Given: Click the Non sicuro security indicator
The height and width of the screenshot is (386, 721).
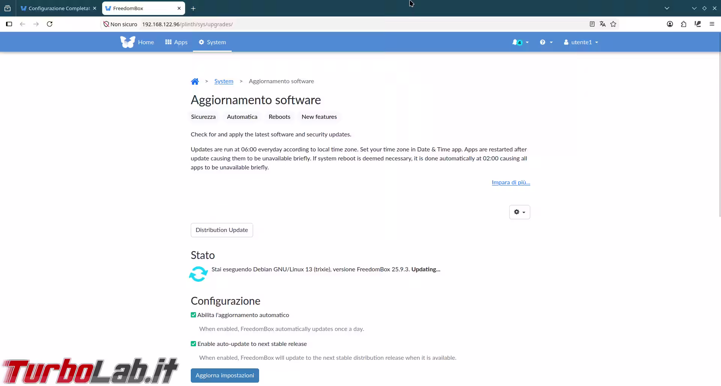Looking at the screenshot, I should pyautogui.click(x=121, y=24).
